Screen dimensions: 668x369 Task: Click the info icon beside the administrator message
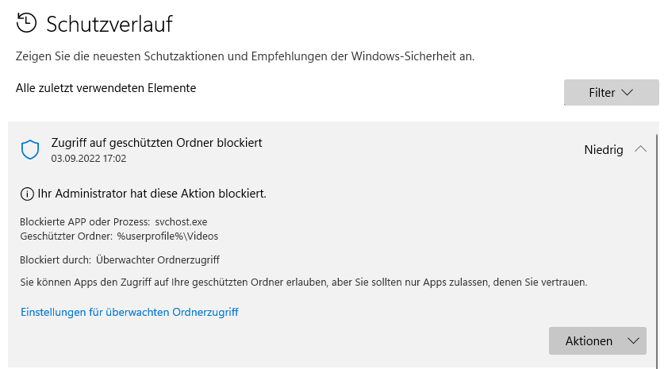point(28,193)
